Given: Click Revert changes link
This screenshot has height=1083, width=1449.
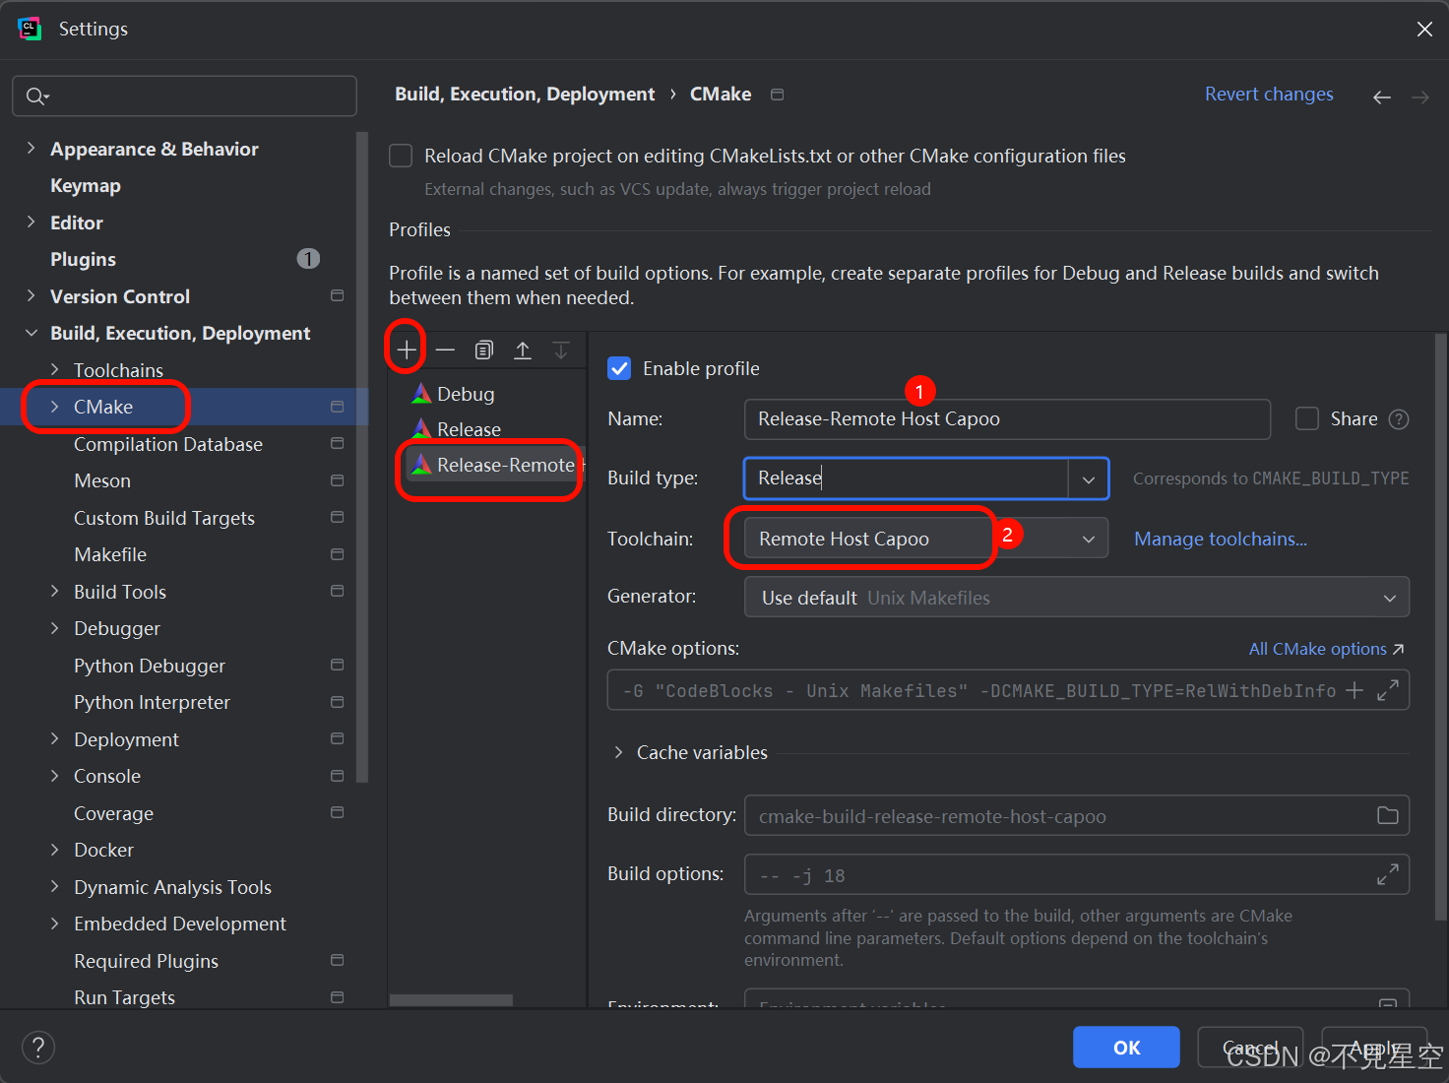Looking at the screenshot, I should [x=1269, y=94].
